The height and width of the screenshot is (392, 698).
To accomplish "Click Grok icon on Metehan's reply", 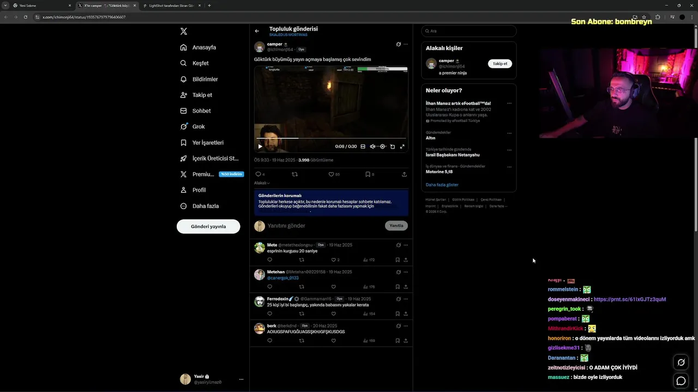I will (398, 272).
